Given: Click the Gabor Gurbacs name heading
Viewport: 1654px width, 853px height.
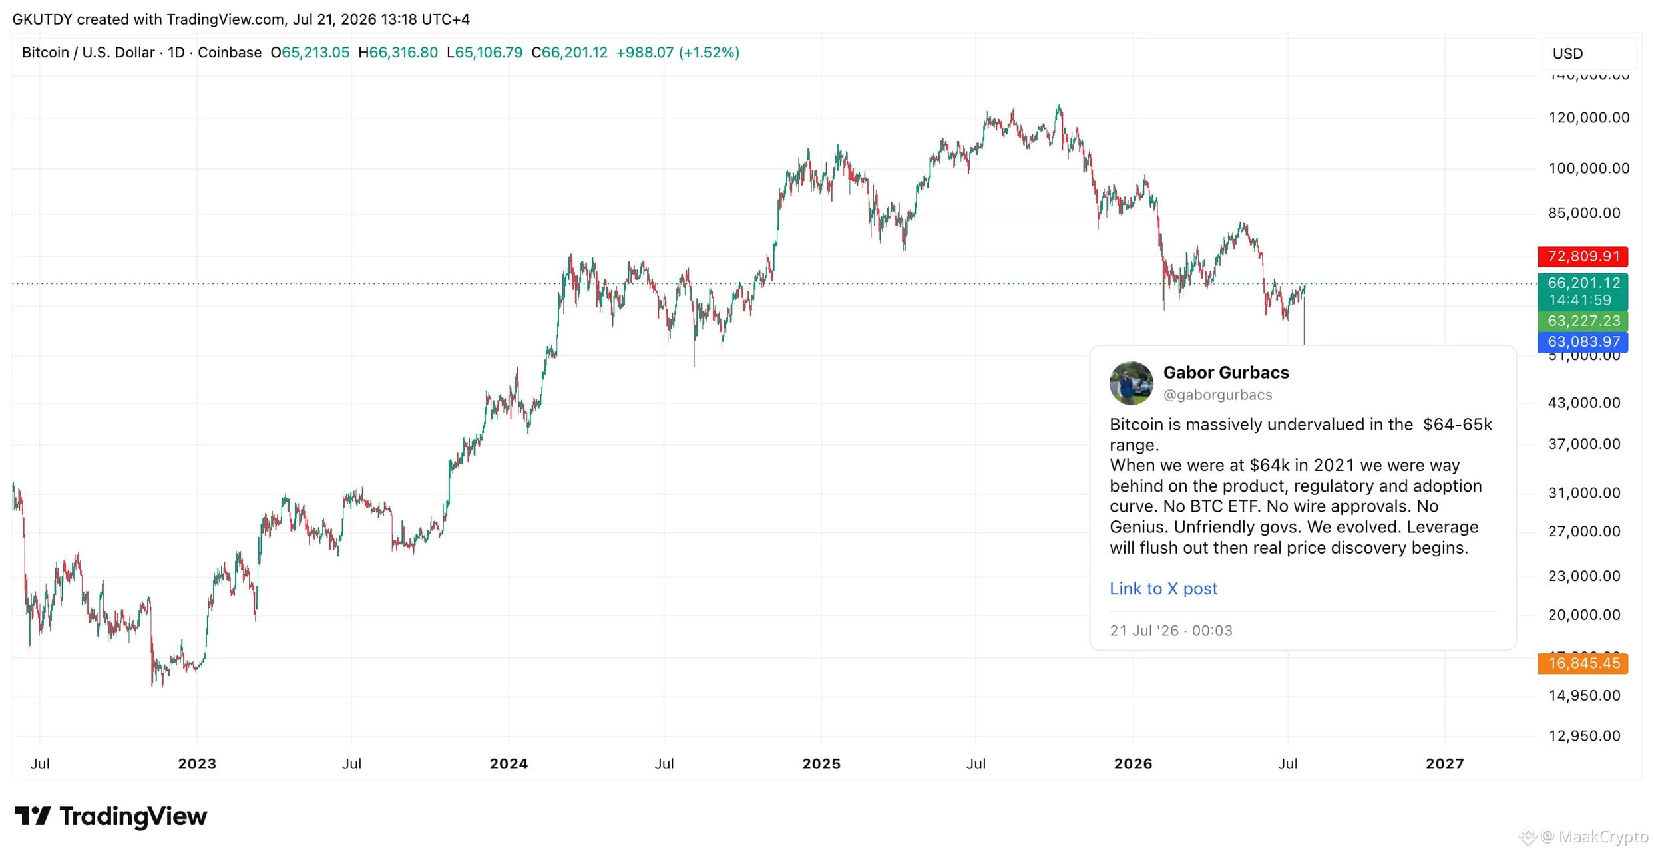Looking at the screenshot, I should point(1226,372).
